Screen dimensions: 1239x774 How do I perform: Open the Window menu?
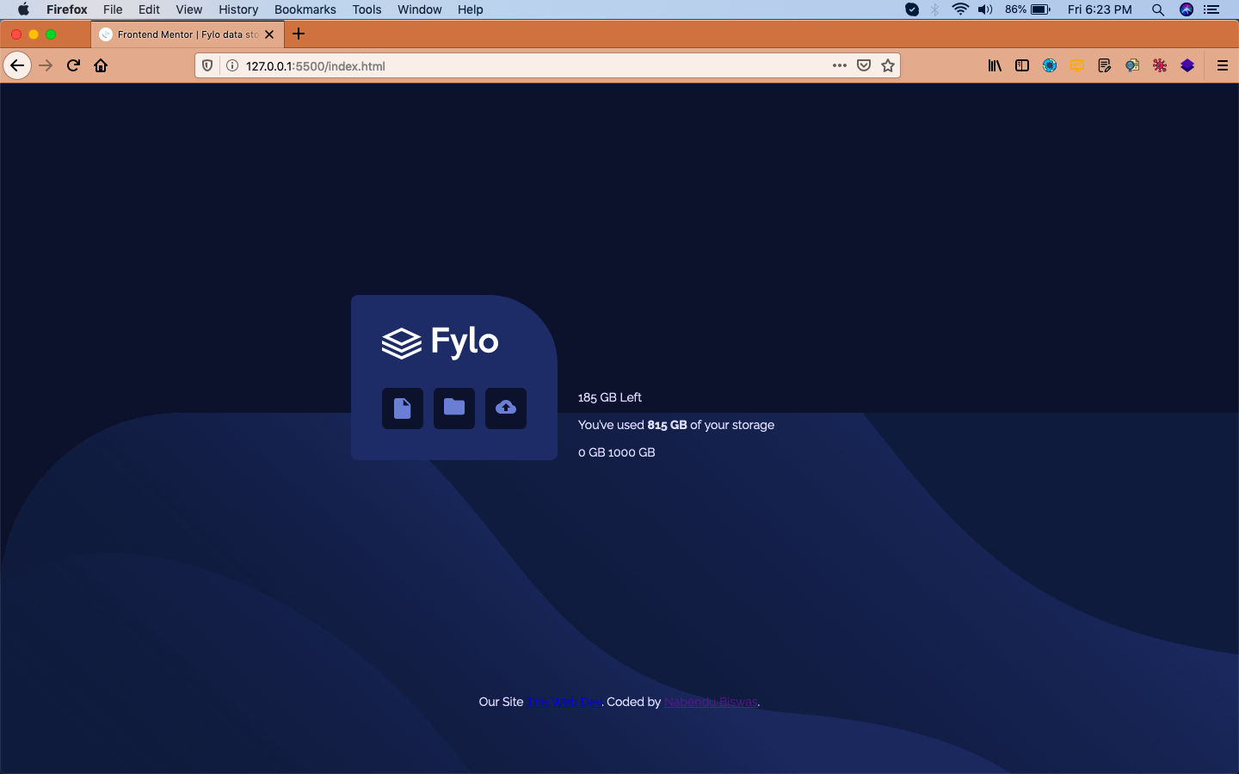(x=420, y=9)
